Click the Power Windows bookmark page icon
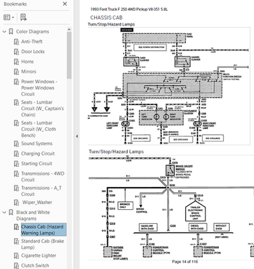Image resolution: width=254 pixels, height=269 pixels. [x=16, y=82]
